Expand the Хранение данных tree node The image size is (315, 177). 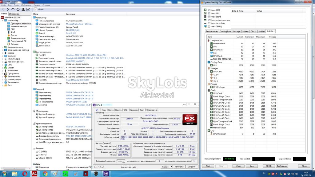coord(2,62)
